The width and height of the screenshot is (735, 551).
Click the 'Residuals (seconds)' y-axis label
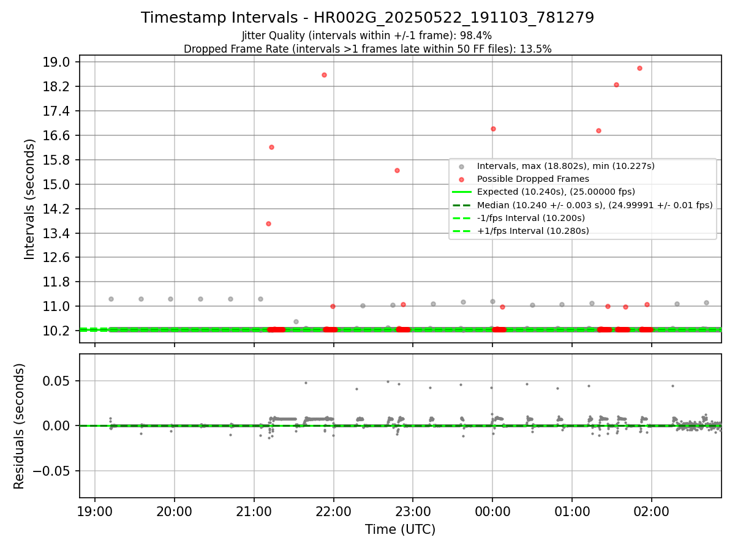(19, 426)
